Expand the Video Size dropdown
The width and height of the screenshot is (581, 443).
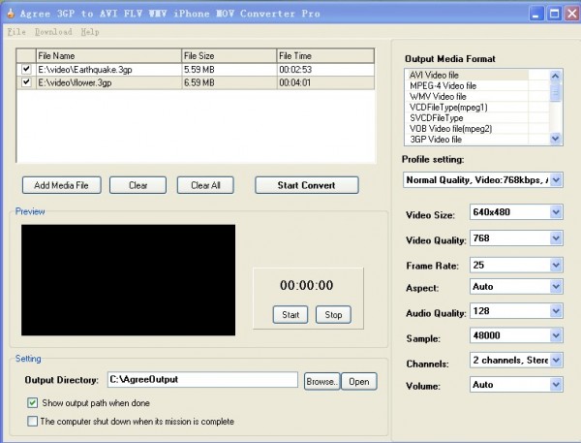(556, 211)
